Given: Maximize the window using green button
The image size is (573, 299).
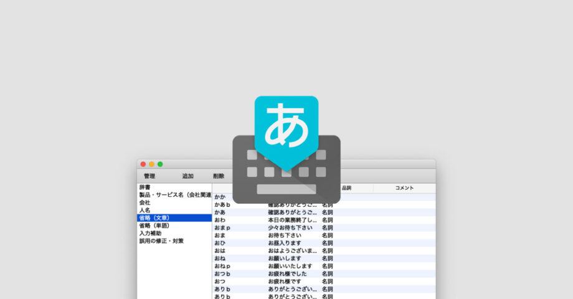Looking at the screenshot, I should pyautogui.click(x=160, y=164).
